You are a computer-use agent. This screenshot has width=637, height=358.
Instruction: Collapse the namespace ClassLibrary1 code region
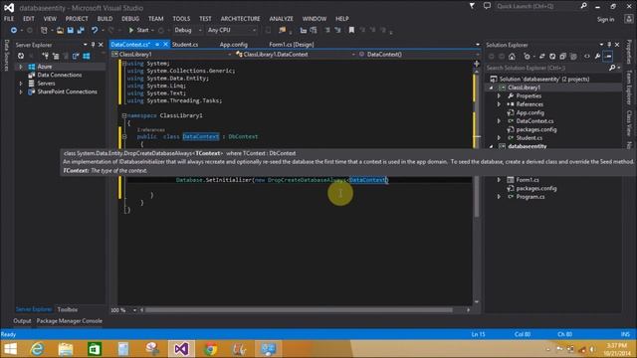pyautogui.click(x=124, y=115)
